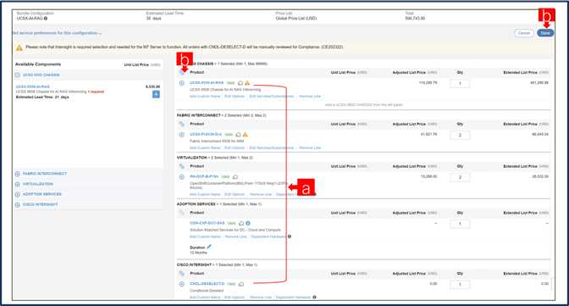The width and height of the screenshot is (569, 306).
Task: Click support headset icon beside CON-CXP-DCC-SAS
Action: tap(241, 223)
